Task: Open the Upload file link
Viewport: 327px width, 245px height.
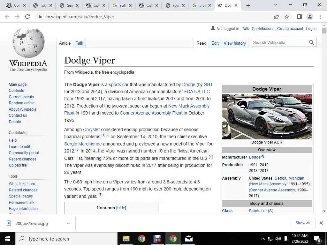Action: (x=18, y=165)
